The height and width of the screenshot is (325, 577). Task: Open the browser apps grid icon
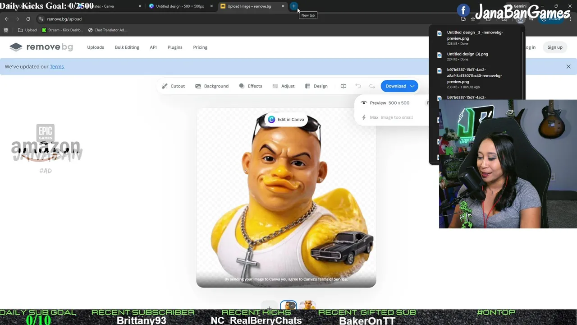(x=6, y=30)
